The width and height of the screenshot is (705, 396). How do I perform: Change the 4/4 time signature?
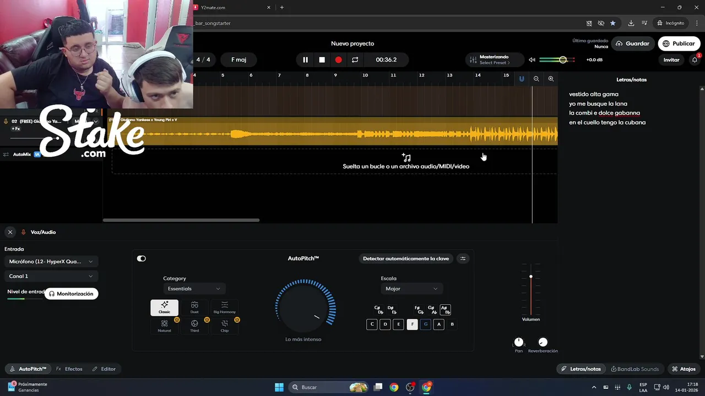[203, 59]
